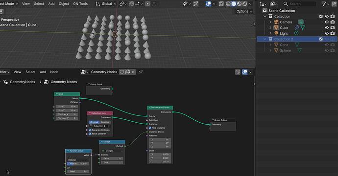Toggle viewport overlays icon in 3D header
The width and height of the screenshot is (338, 176).
pyautogui.click(x=209, y=4)
